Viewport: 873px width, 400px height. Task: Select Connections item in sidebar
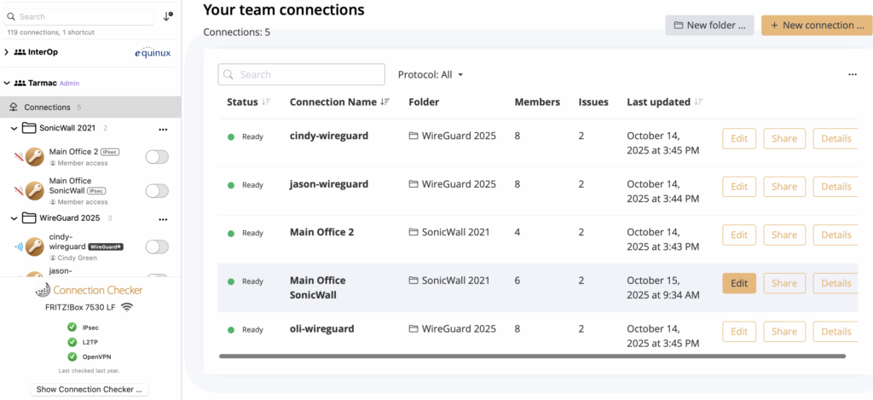pyautogui.click(x=47, y=107)
